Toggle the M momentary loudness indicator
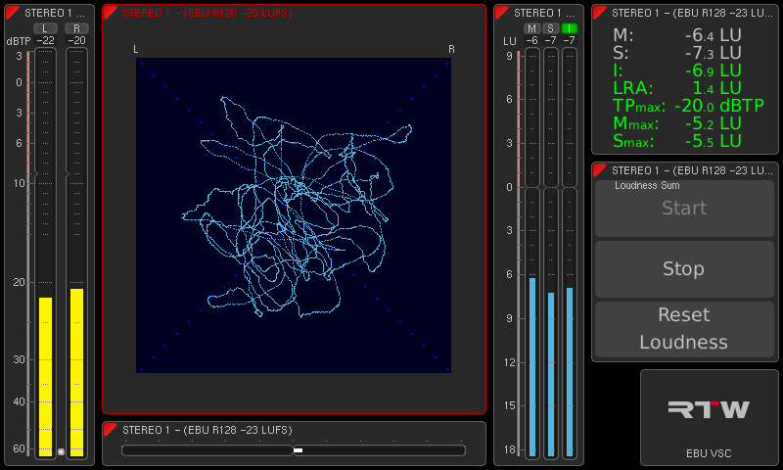 (531, 28)
